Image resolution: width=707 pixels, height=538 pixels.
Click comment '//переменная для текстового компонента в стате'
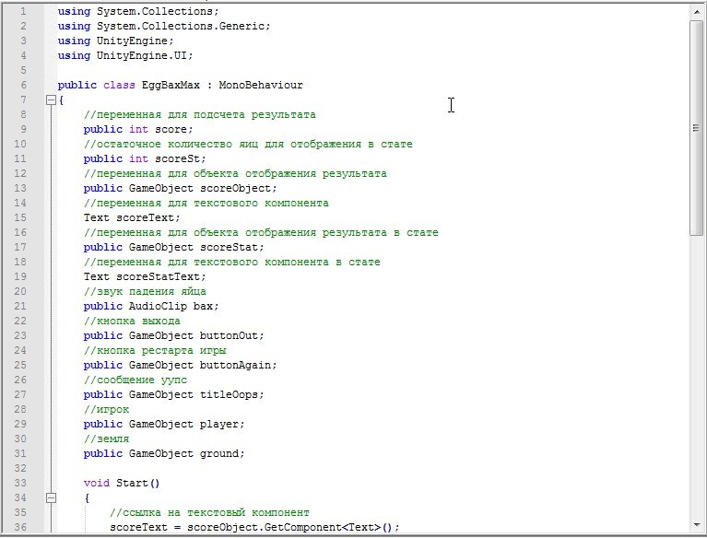231,262
